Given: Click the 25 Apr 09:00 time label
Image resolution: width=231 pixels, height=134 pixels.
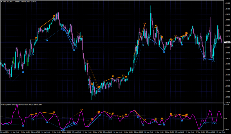Looking at the screenshot, I should (x=77, y=132).
